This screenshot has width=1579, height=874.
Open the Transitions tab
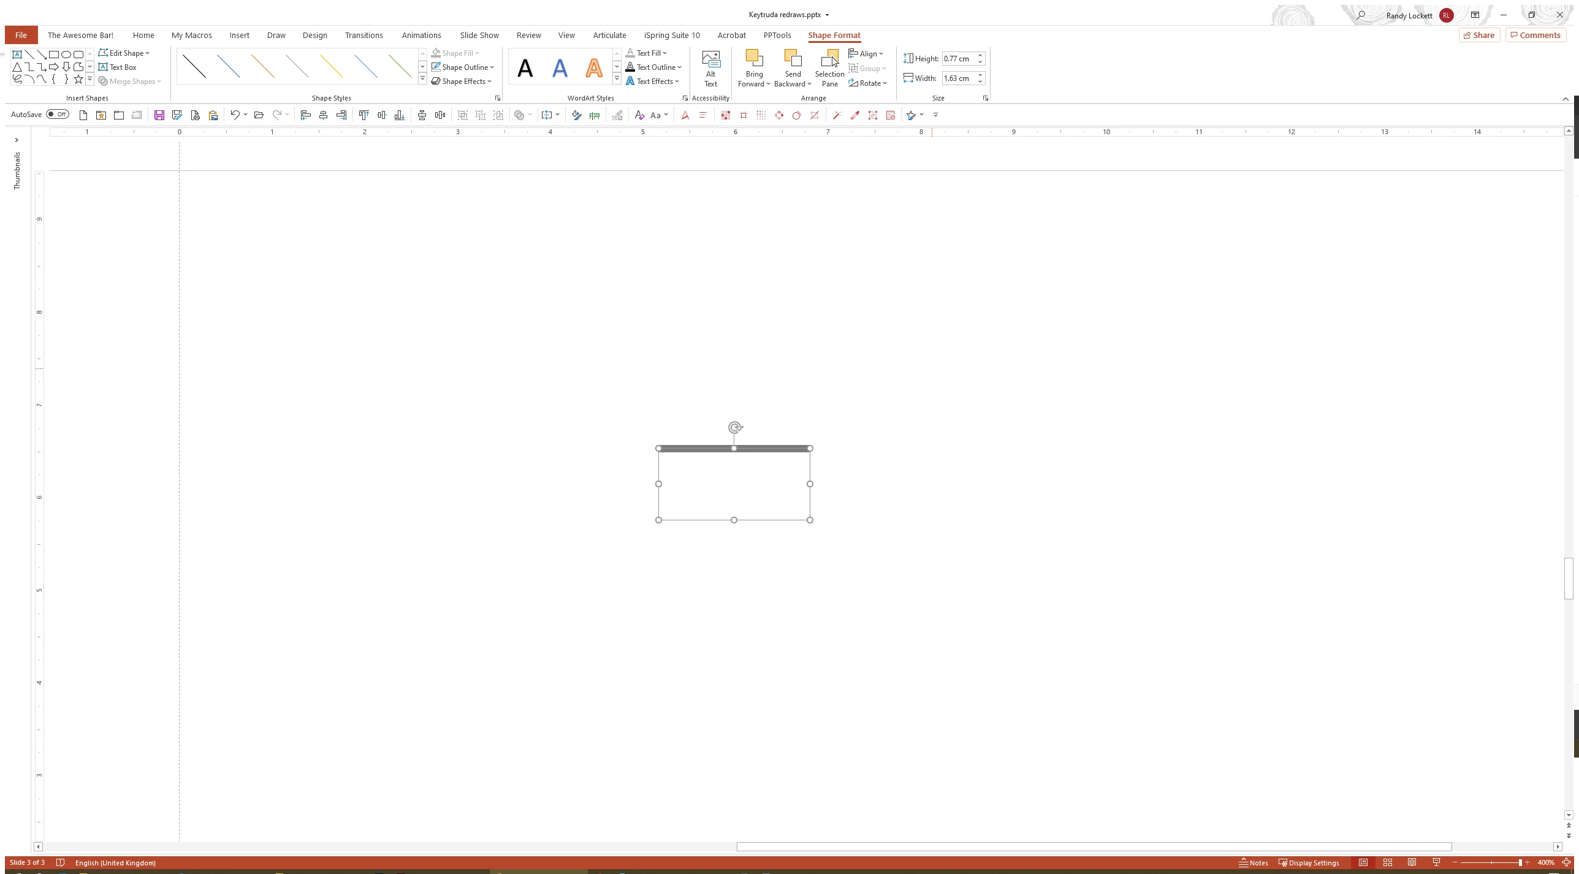click(x=363, y=35)
